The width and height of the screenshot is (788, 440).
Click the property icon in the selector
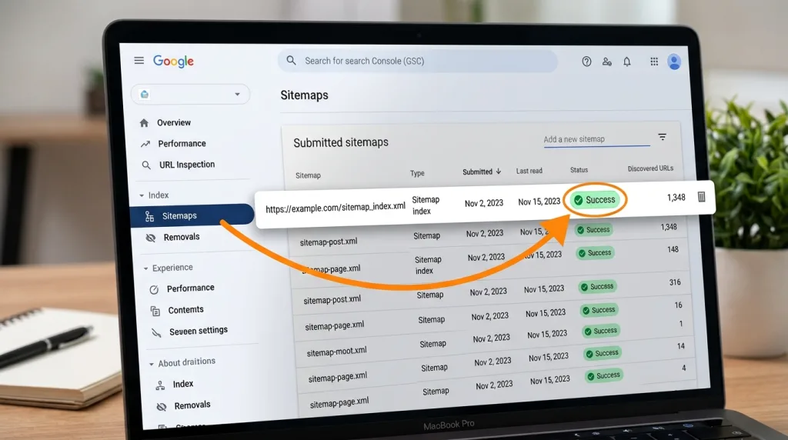coord(145,94)
